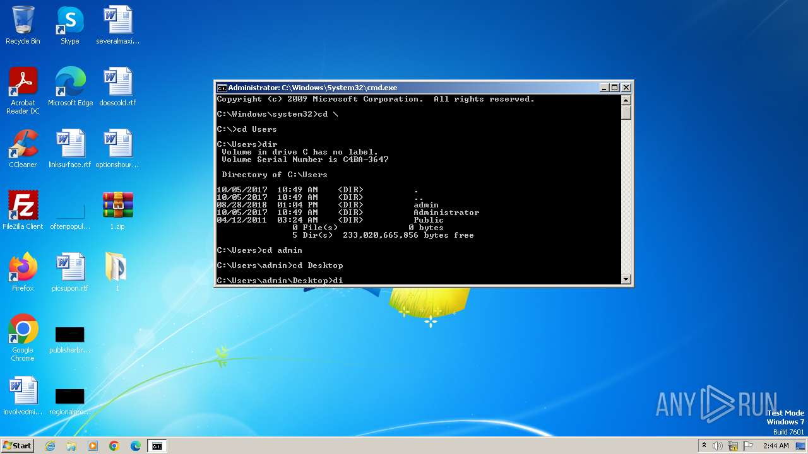The image size is (808, 454).
Task: Open the 2:44 AM taskbar clock
Action: tap(776, 446)
